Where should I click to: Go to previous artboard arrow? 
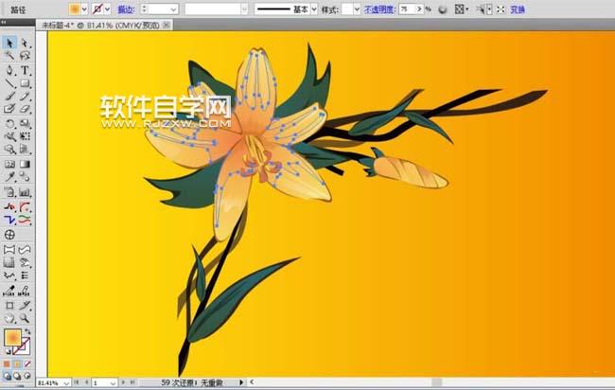tap(86, 382)
